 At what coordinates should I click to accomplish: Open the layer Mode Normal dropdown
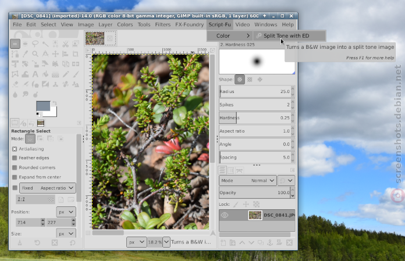[x=248, y=181]
